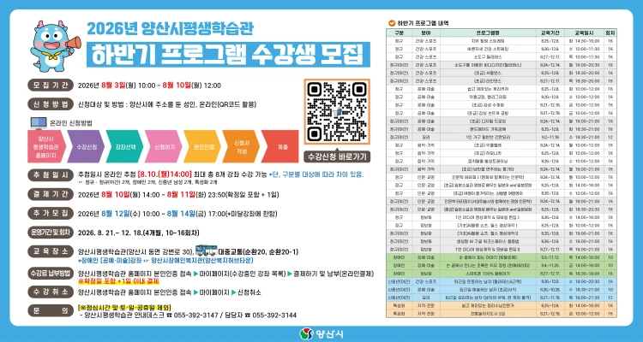Click the highlighted ※확정일 포함 +1일 이내 결제 note
643x342 pixels.
pos(118,281)
